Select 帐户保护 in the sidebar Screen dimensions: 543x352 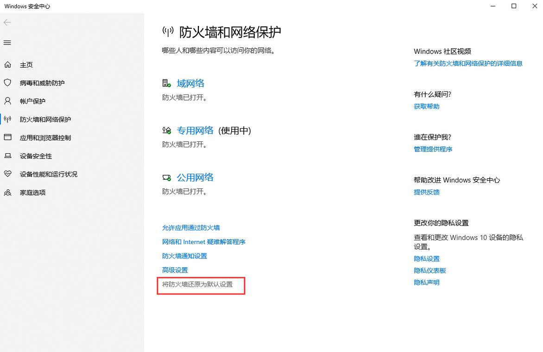32,101
